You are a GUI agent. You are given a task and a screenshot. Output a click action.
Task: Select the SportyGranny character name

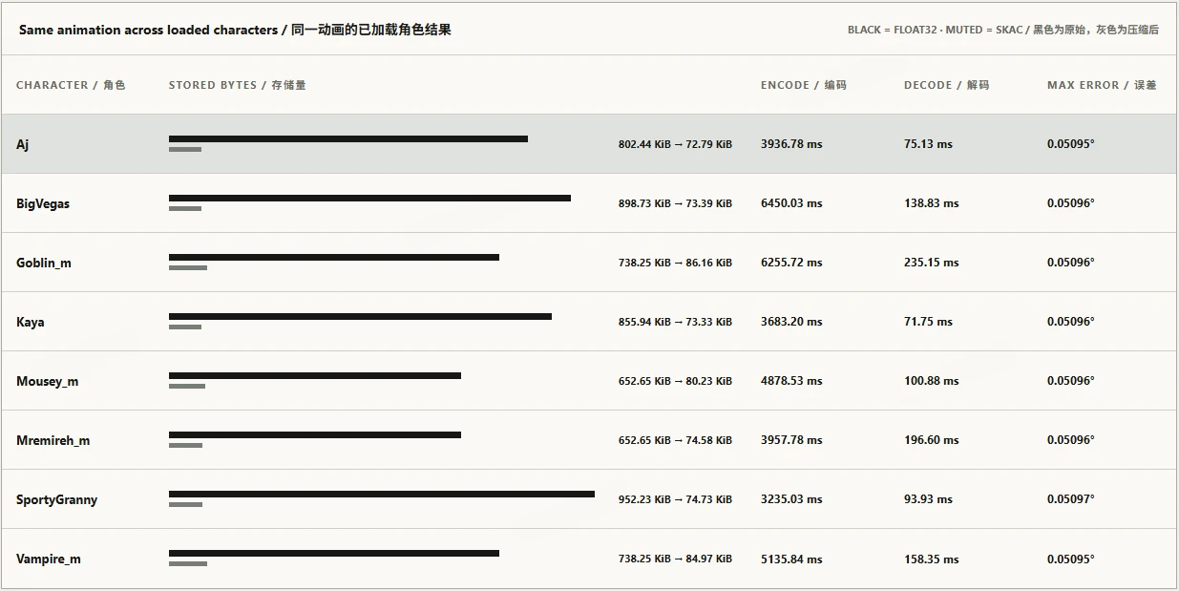click(x=57, y=499)
